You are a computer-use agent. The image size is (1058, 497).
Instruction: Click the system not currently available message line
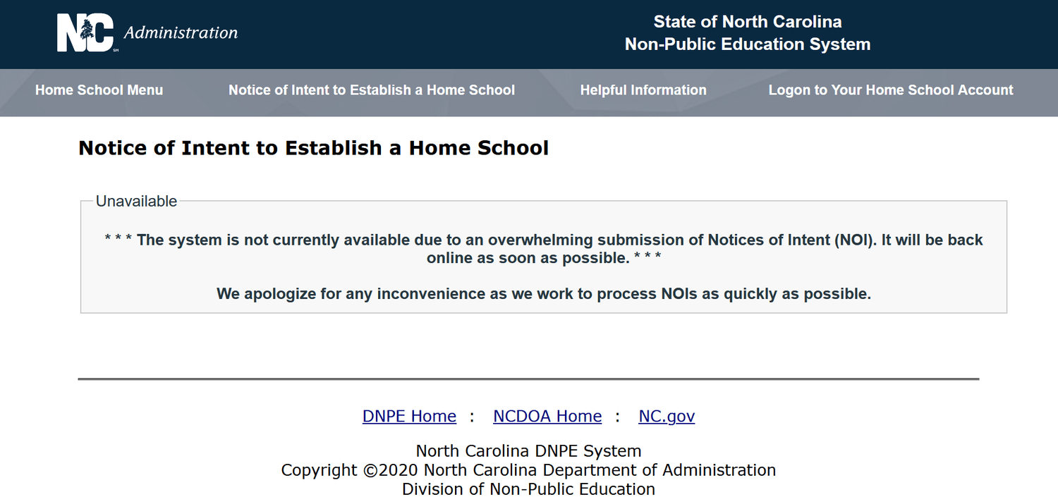click(543, 240)
